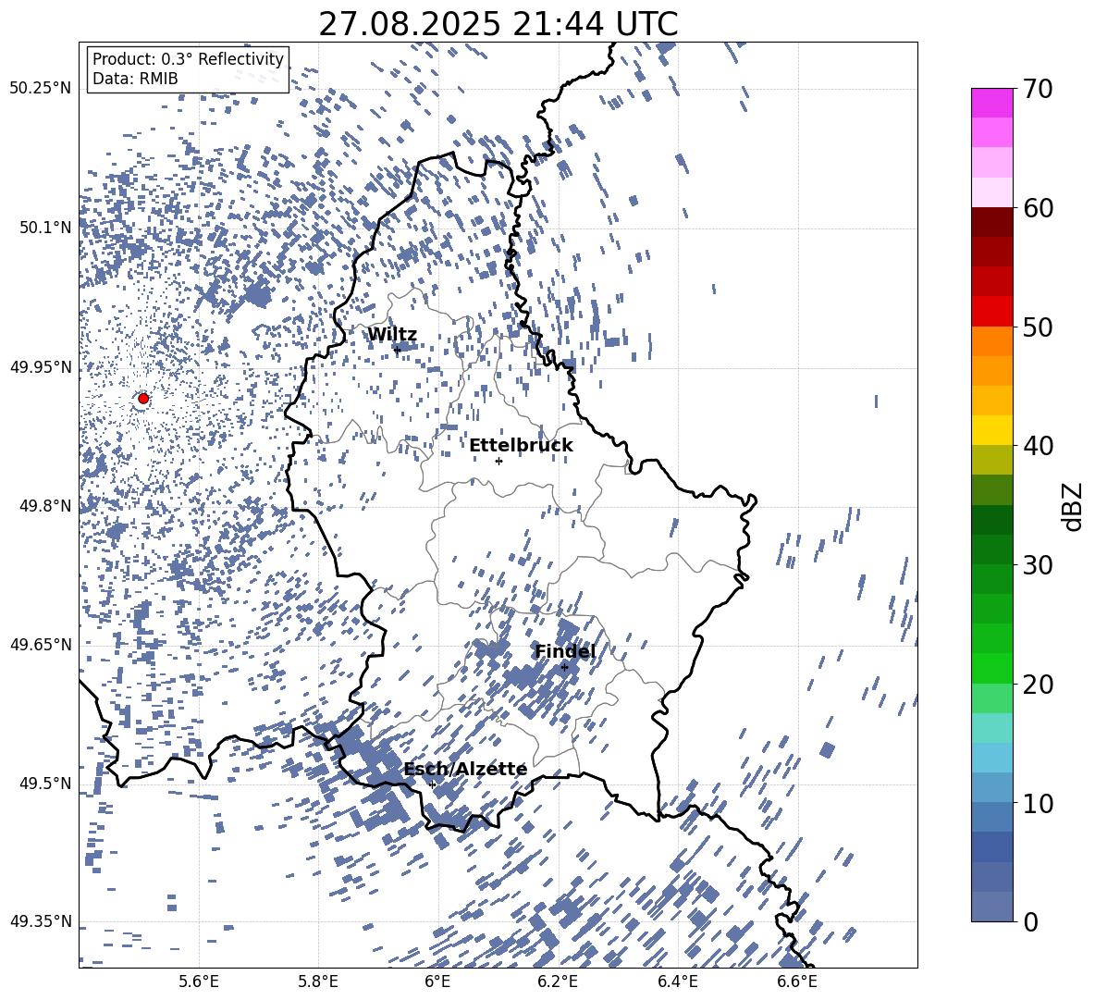The height and width of the screenshot is (1000, 1095).
Task: Click the 6.4°E longitude label
Action: [677, 981]
